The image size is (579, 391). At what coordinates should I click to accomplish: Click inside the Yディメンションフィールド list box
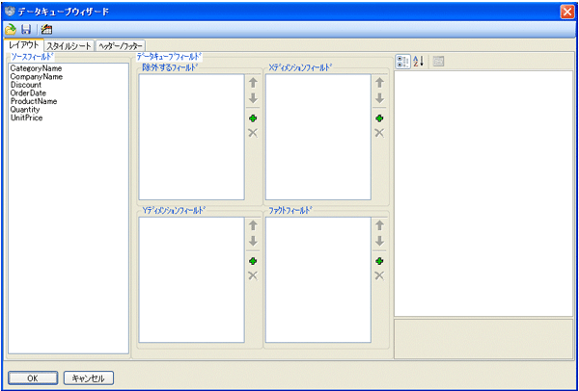coord(192,279)
